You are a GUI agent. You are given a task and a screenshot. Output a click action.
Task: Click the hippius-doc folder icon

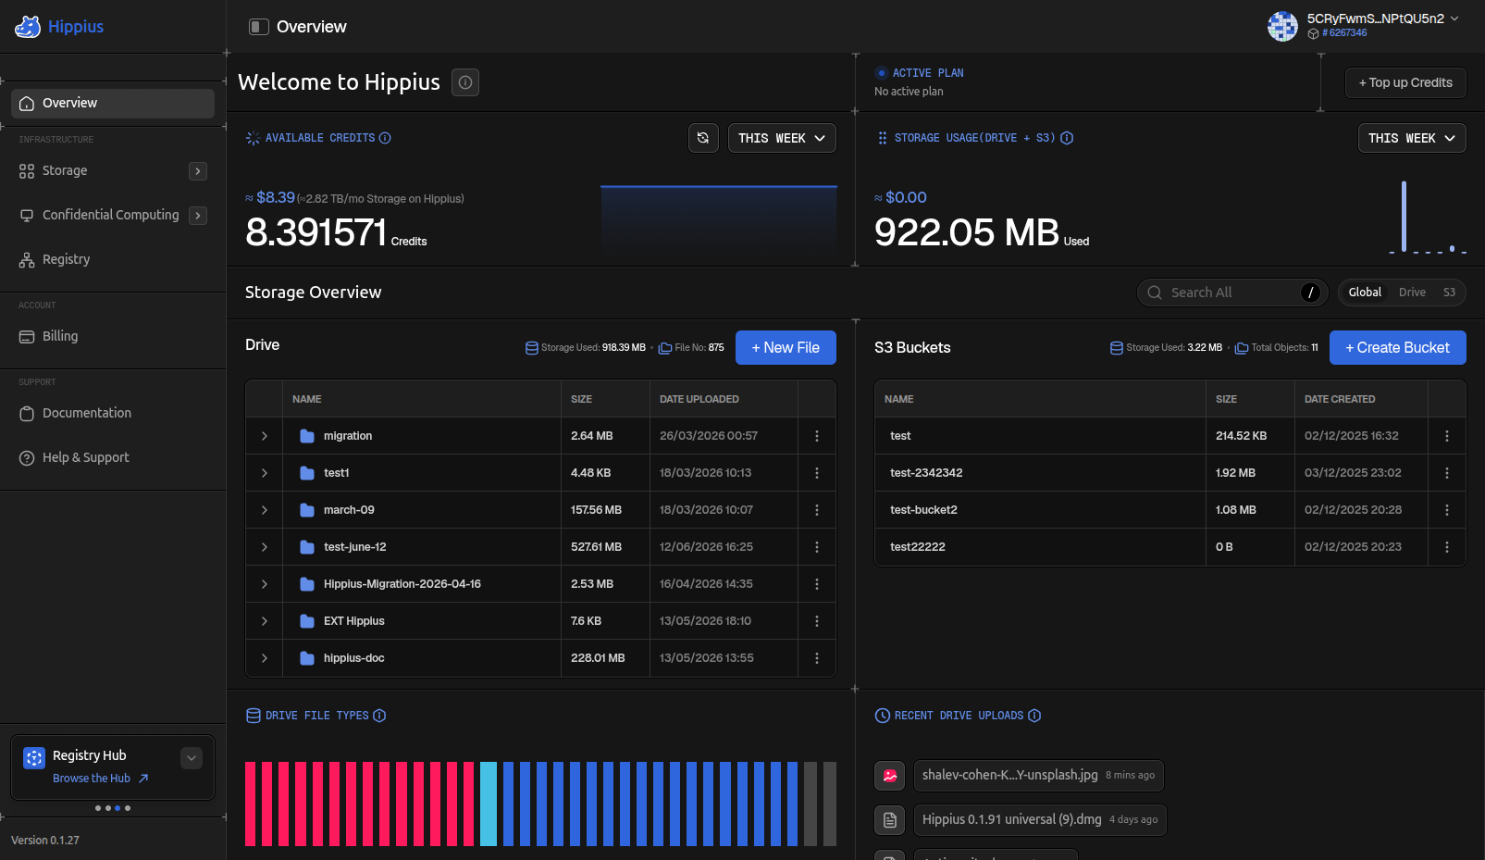point(307,658)
